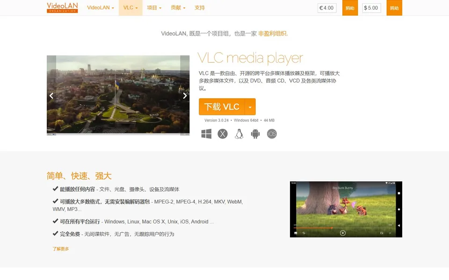Show previous carousel slide
The image size is (449, 280).
pos(51,96)
